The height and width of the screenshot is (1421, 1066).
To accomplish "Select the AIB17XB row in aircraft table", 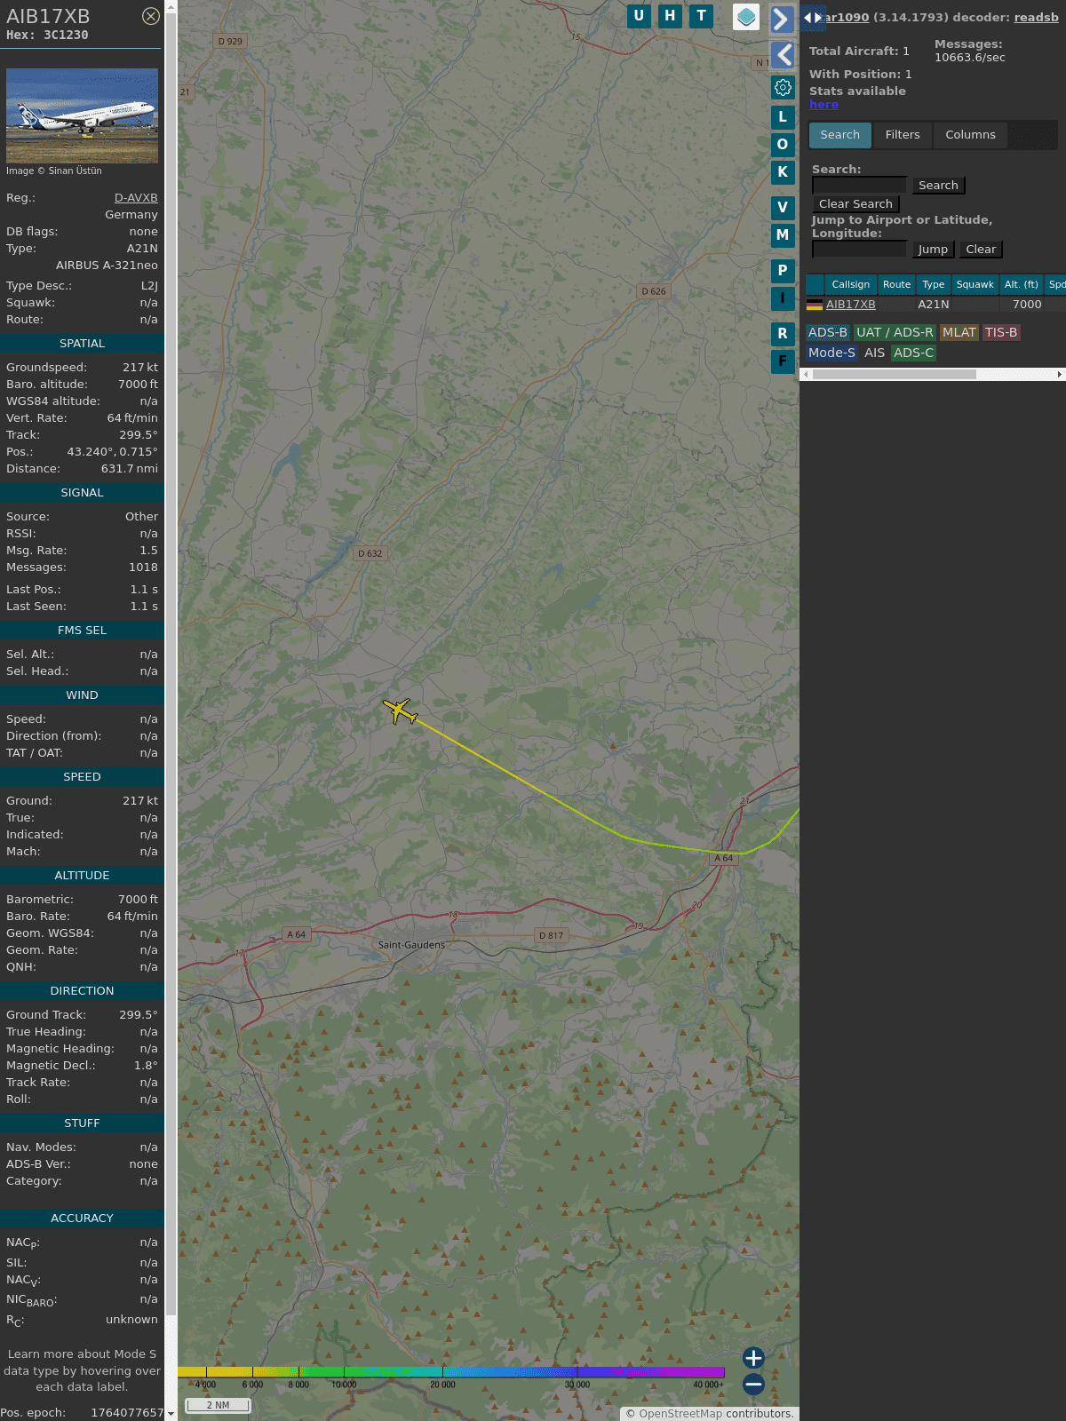I will (x=935, y=304).
